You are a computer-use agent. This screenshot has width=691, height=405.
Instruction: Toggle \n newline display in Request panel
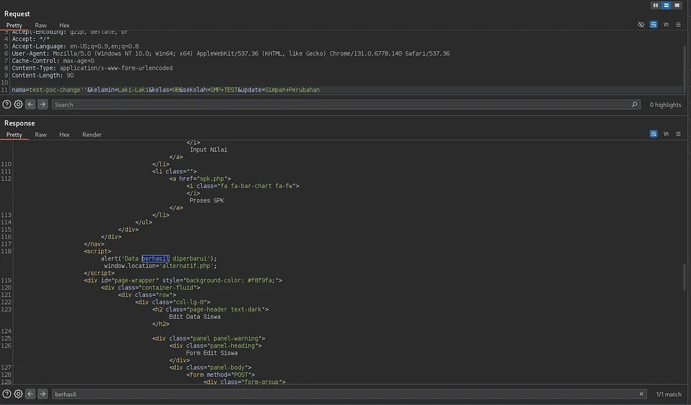pyautogui.click(x=666, y=24)
